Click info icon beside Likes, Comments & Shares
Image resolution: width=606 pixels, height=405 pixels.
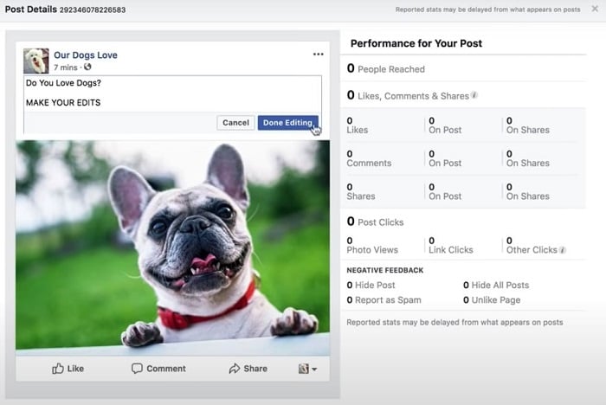tap(474, 95)
